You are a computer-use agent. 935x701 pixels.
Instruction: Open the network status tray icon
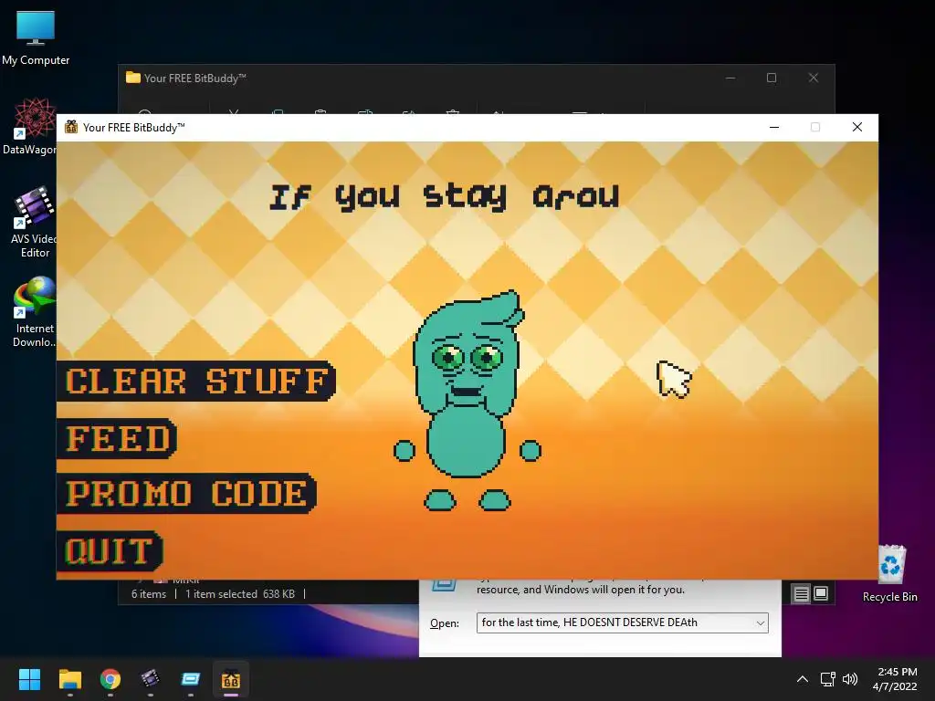[x=827, y=679]
